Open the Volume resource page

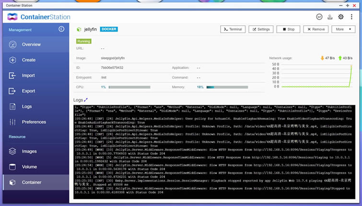36,167
